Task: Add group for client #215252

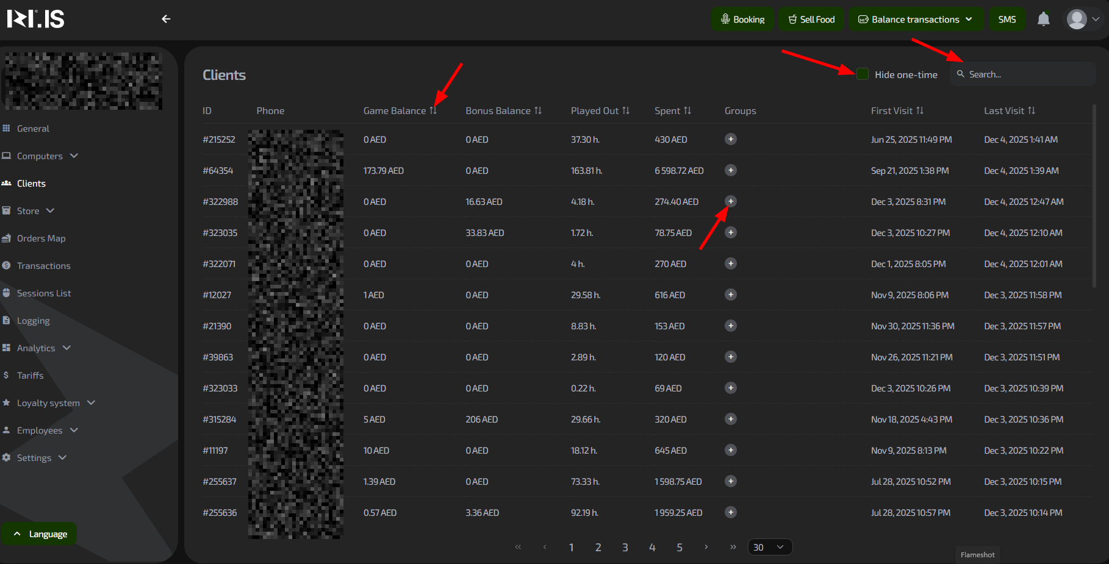Action: pyautogui.click(x=730, y=139)
